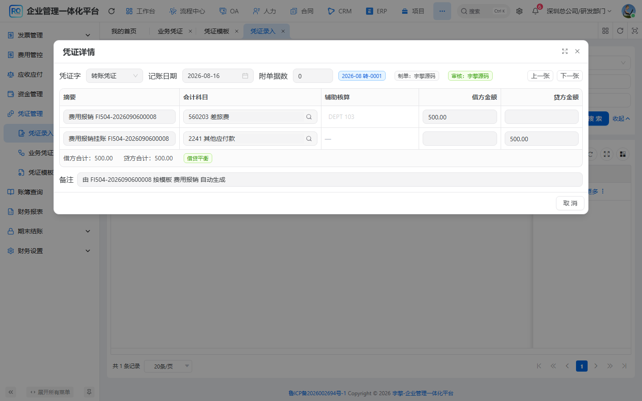642x401 pixels.
Task: Click search icon in 2241 其他应付款 field
Action: (x=309, y=139)
